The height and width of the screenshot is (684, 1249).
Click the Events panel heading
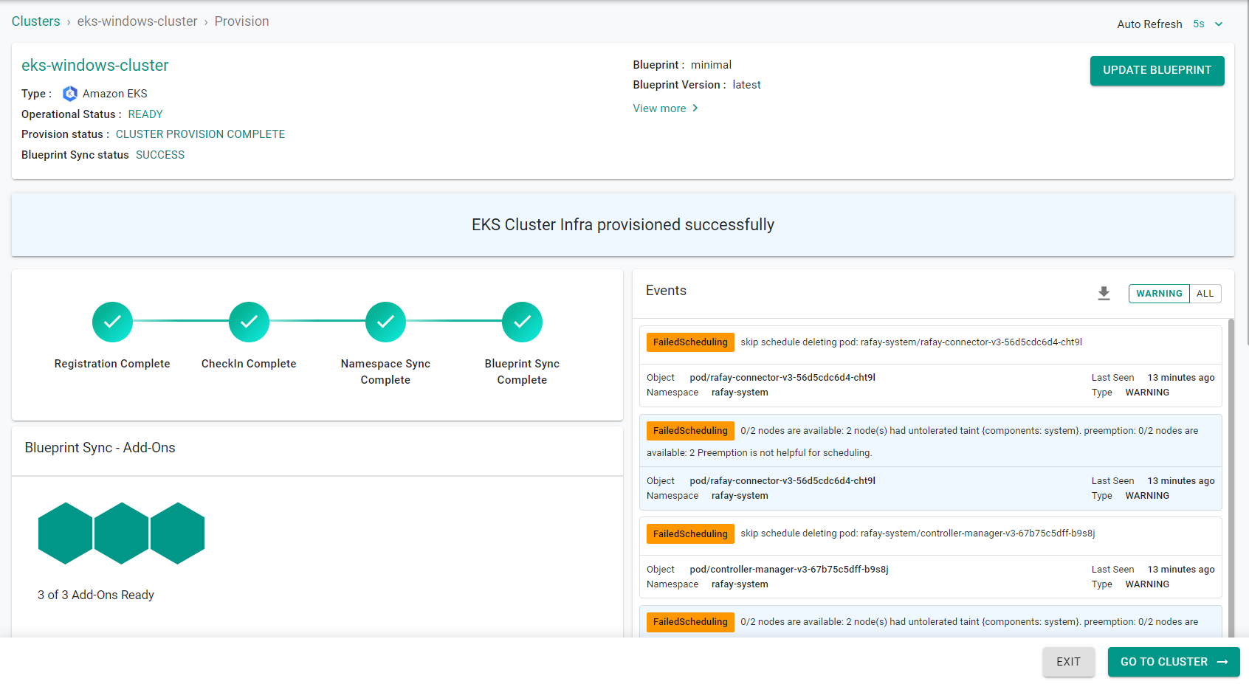pos(666,291)
